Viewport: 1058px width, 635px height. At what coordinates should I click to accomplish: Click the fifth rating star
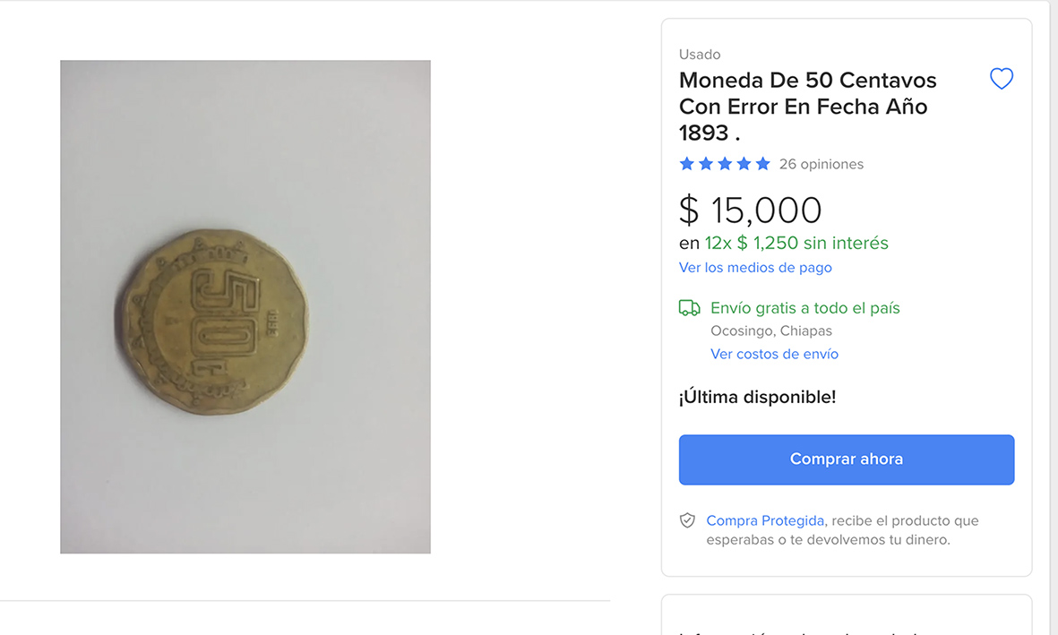point(763,164)
